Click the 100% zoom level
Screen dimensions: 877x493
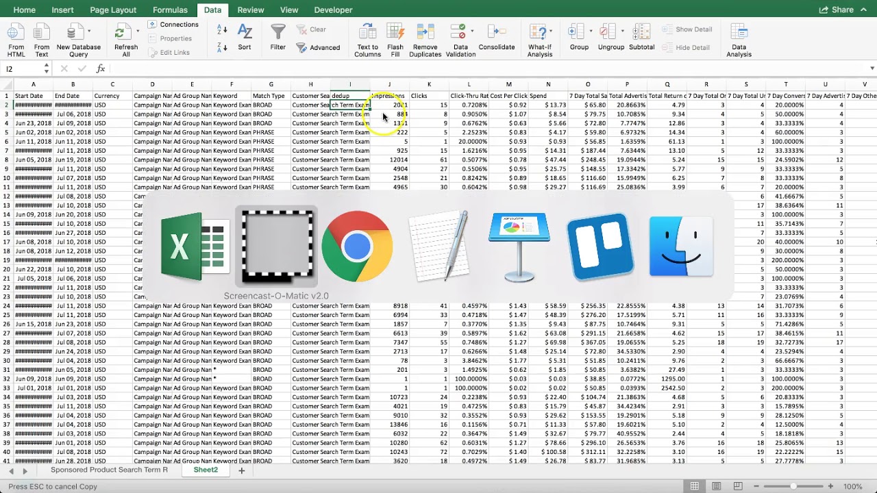click(x=853, y=486)
